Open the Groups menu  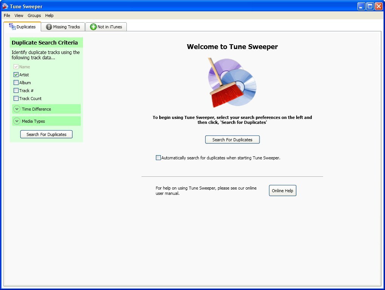(34, 15)
